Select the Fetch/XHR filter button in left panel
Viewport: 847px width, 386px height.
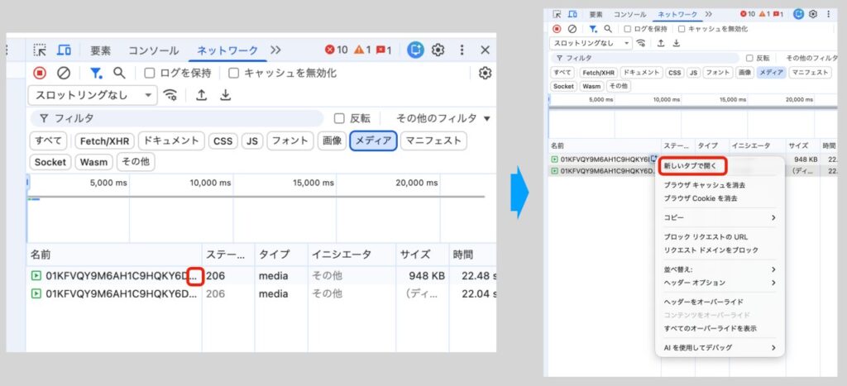[x=104, y=141]
